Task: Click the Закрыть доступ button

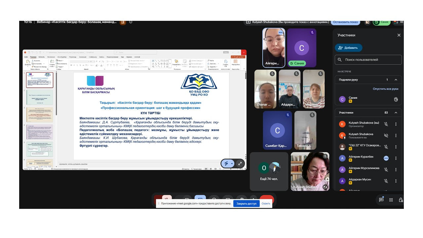Action: (246, 204)
